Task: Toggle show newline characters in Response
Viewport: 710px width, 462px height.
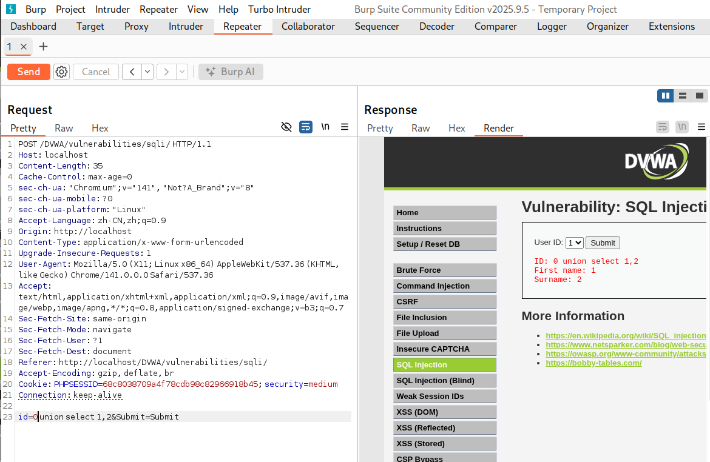Action: coord(682,127)
